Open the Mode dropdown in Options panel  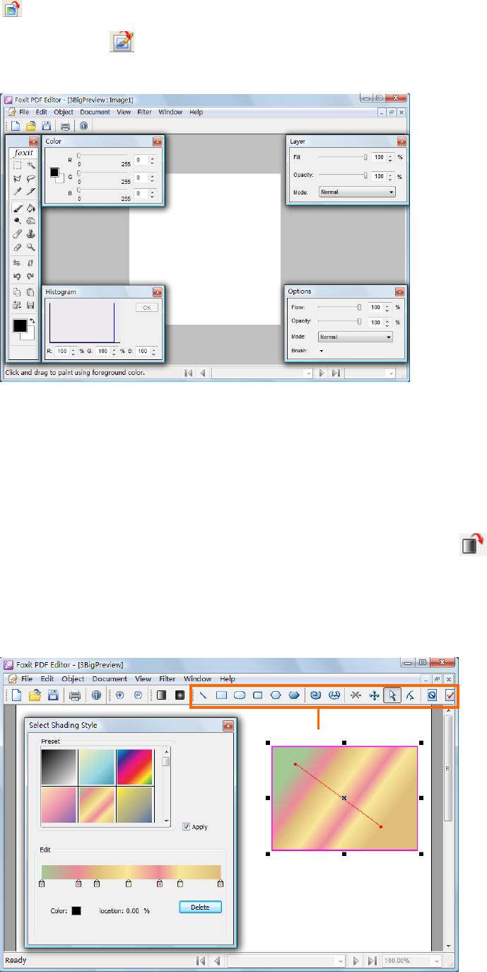point(355,337)
